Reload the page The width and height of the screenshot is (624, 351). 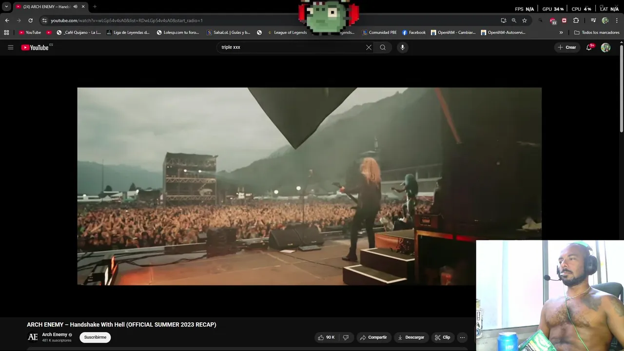30,20
